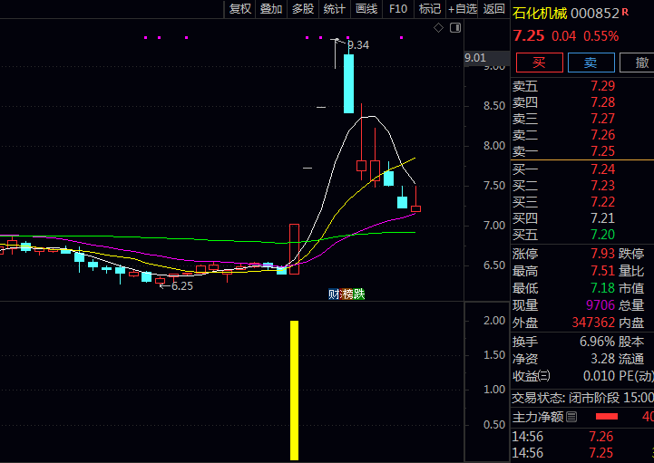Click the 财 event marker on chart

click(333, 294)
